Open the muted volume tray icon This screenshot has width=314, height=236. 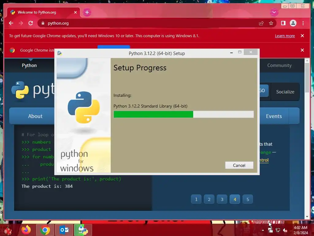pos(285,230)
